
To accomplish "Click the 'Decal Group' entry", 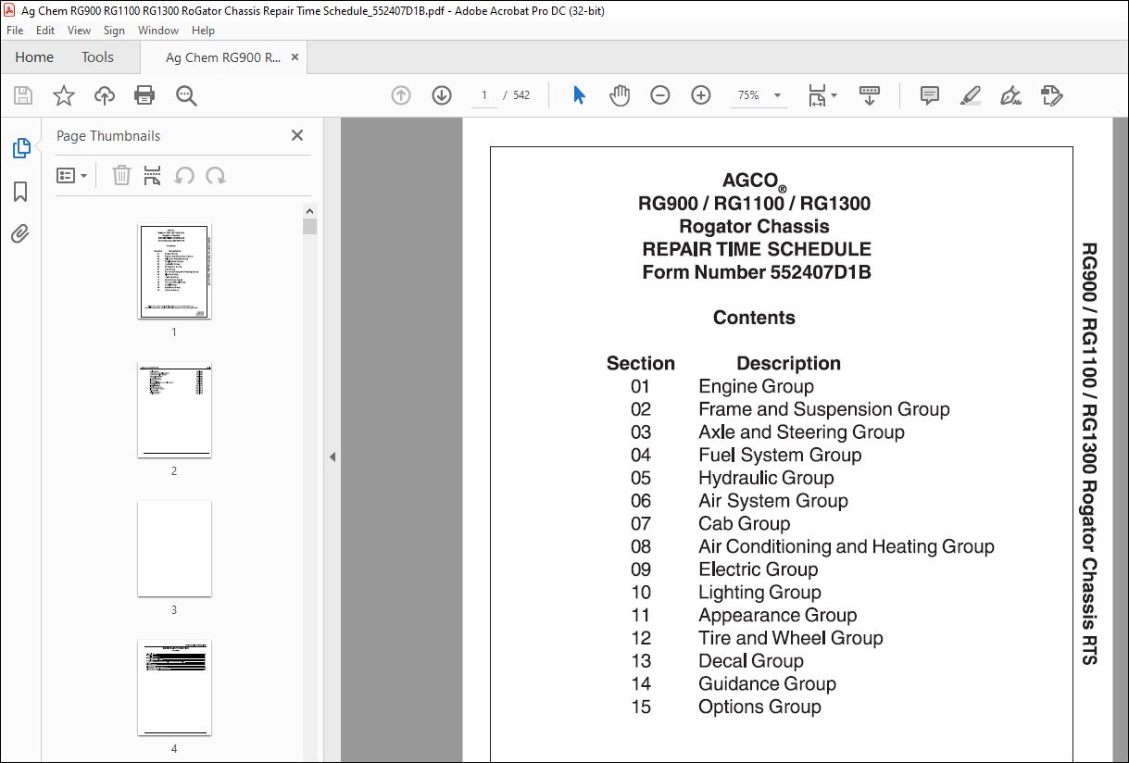I will (751, 661).
